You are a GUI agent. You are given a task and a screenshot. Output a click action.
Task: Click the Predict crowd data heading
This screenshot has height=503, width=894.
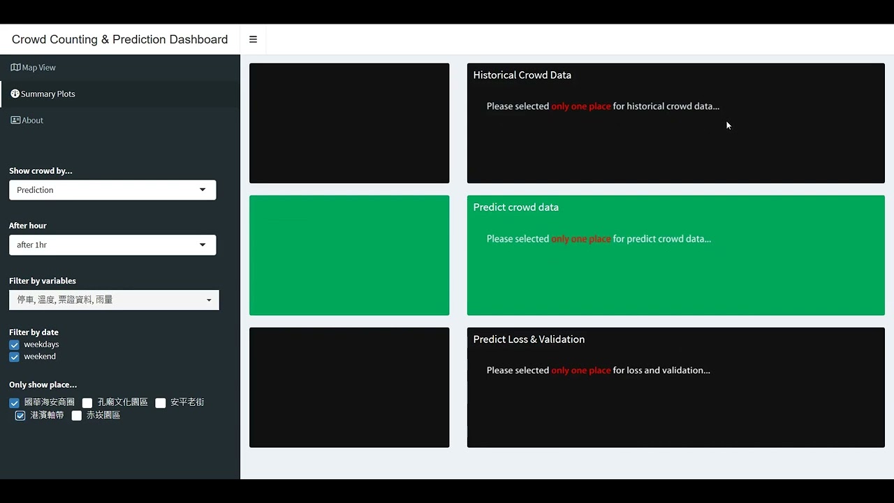click(515, 207)
